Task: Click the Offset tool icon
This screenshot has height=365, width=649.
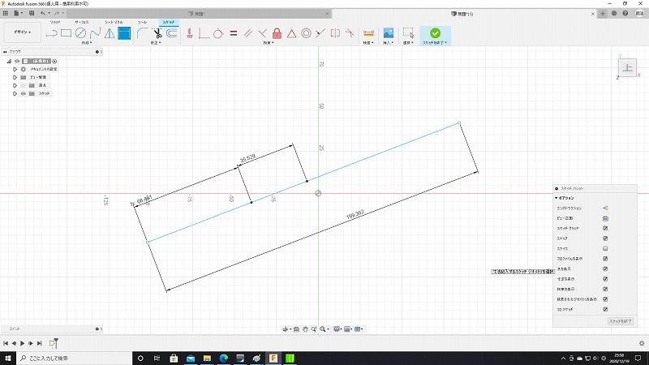Action: pos(172,33)
